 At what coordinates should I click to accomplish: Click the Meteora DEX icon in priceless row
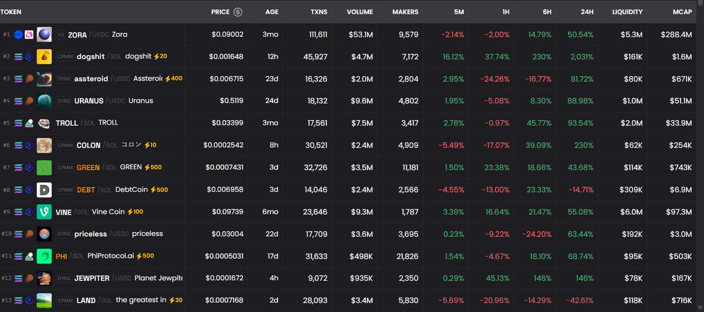pyautogui.click(x=28, y=233)
